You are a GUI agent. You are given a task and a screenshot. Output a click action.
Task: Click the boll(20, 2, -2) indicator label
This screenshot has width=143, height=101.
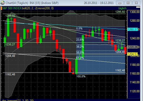30,8
